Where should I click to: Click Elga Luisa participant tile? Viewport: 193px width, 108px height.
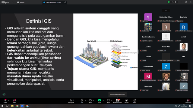(184, 17)
